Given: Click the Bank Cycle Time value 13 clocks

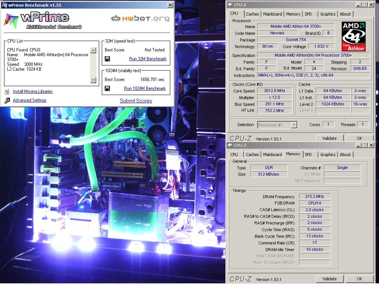Looking at the screenshot, I should pos(315,236).
